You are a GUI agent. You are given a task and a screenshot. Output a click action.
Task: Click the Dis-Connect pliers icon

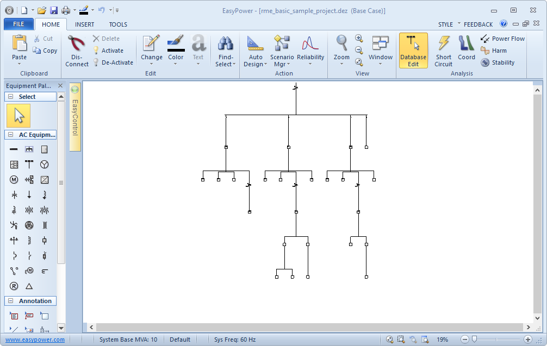(77, 51)
